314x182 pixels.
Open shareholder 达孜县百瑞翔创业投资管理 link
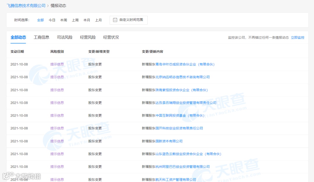point(186,103)
